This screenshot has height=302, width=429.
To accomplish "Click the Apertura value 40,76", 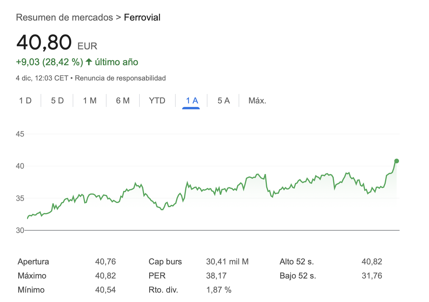I will tap(106, 262).
